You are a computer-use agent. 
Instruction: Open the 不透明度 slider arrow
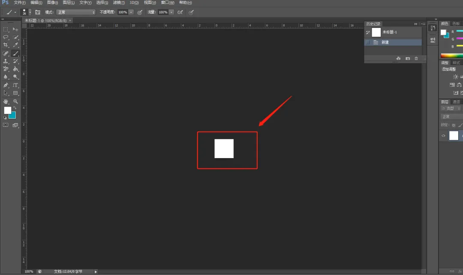[x=131, y=12]
